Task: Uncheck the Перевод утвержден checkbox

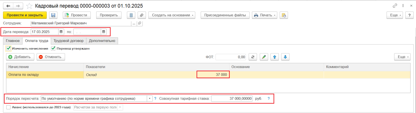Action: pyautogui.click(x=53, y=48)
